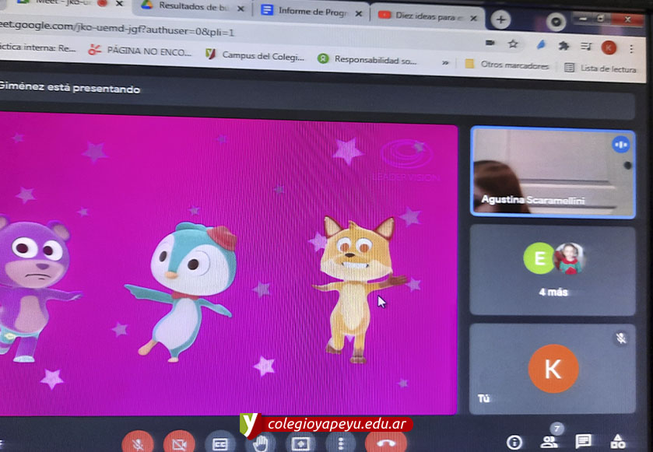Viewport: 653px width, 452px height.
Task: Open the meeting details info icon
Action: pos(514,443)
